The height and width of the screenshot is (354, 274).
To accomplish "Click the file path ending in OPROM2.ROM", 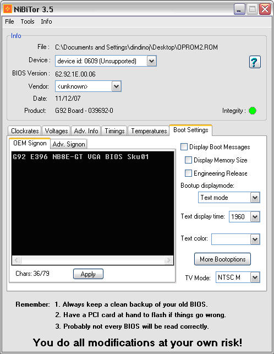I will click(x=136, y=47).
